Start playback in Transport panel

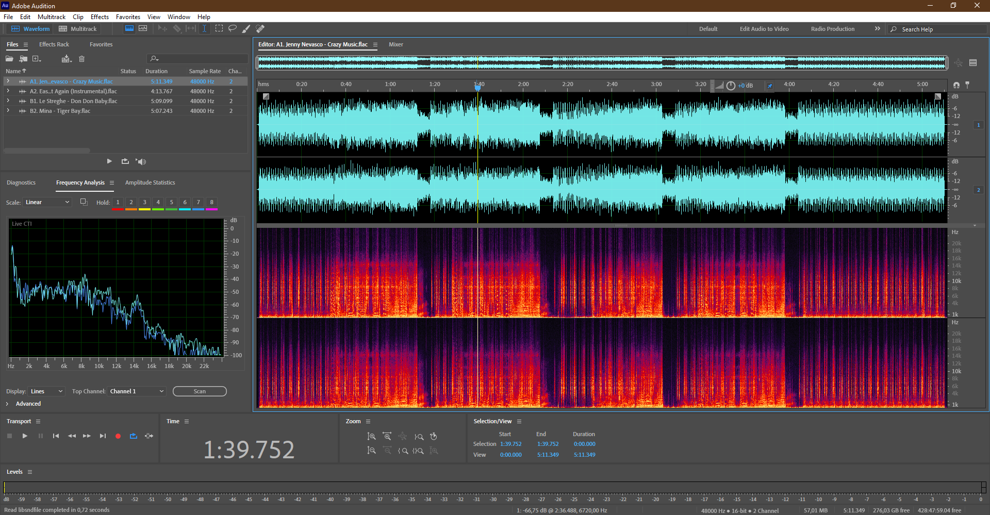pos(25,436)
